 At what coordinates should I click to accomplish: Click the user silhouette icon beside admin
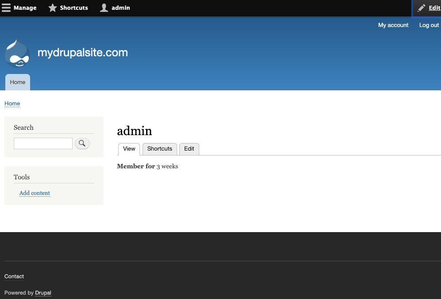pos(103,8)
